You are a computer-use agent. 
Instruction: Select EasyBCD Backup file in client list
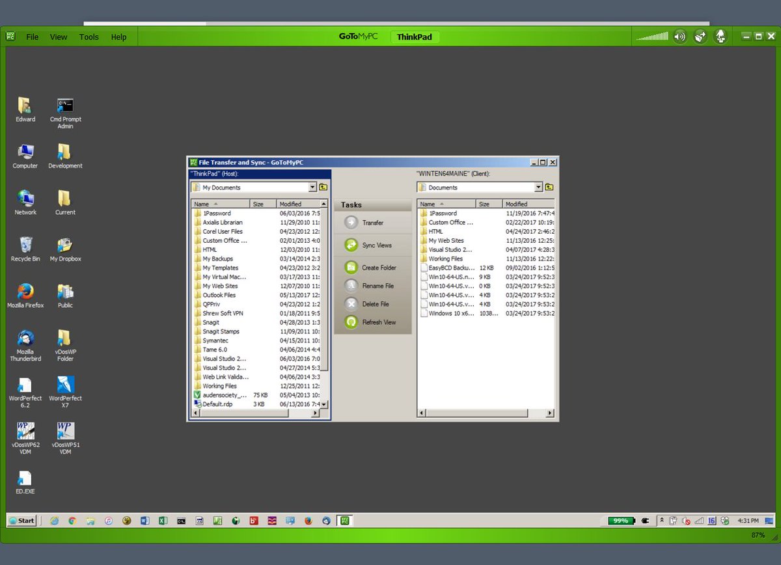click(447, 268)
